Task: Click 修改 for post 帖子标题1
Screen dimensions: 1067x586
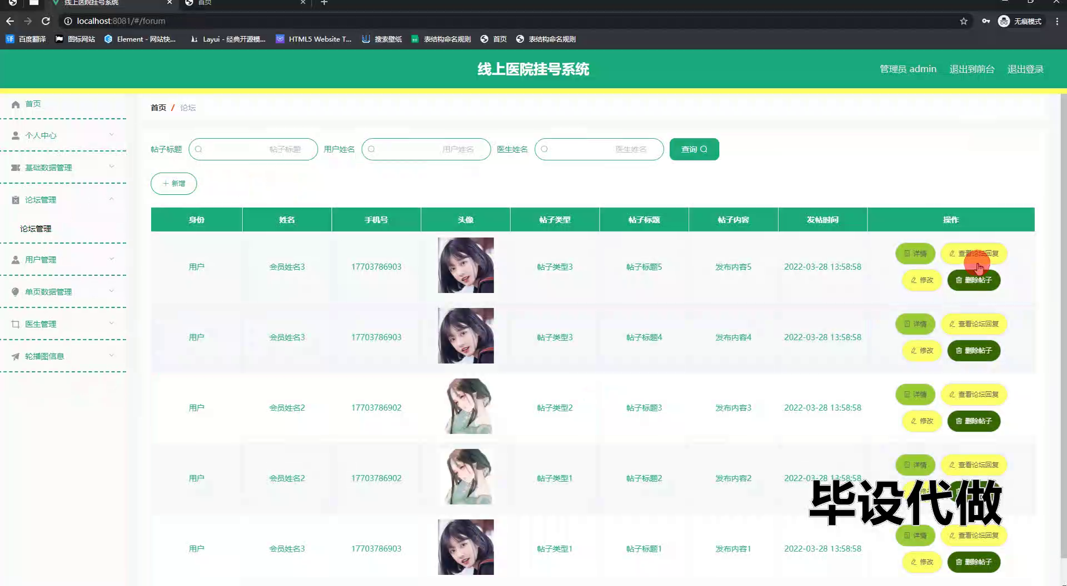Action: (922, 562)
